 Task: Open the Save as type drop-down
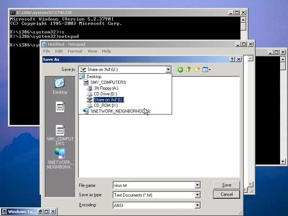click(197, 195)
